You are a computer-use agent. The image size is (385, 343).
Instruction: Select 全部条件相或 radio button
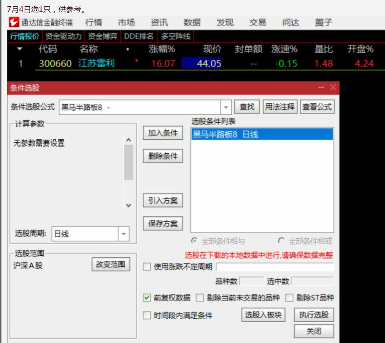point(281,241)
